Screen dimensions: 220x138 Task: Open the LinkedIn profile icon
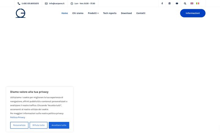[x=170, y=3]
